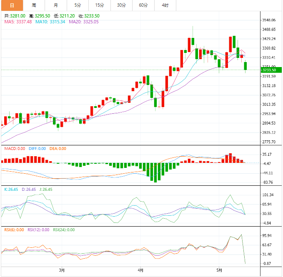Choose the 30分 interval tab
Viewport: 283px width, 277px height.
pos(121,5)
